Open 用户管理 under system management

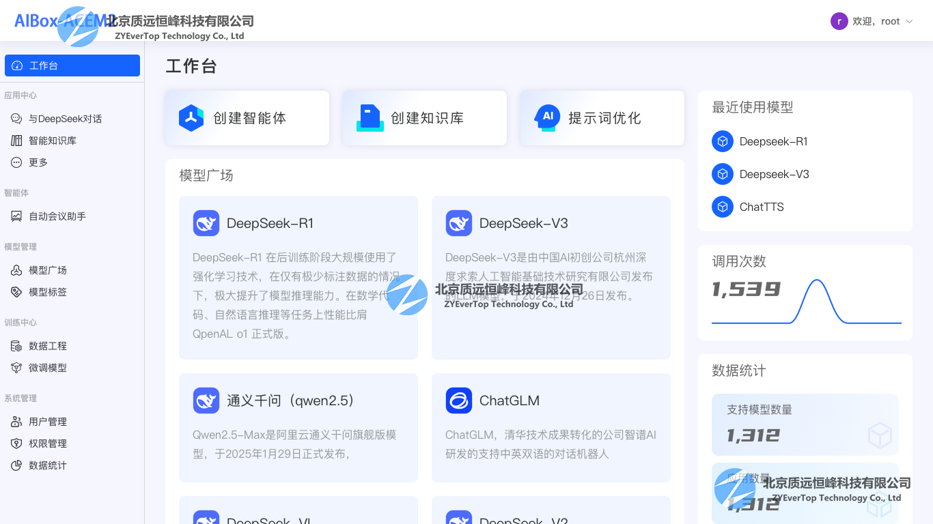[x=72, y=422]
